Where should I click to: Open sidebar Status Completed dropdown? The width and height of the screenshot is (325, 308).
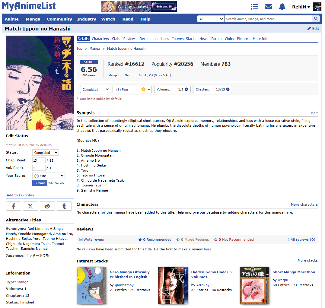tap(45, 153)
